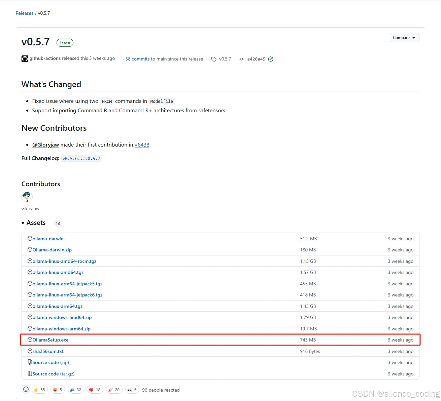441x401 pixels.
Task: Click the 96 people reacted text
Action: pyautogui.click(x=161, y=390)
